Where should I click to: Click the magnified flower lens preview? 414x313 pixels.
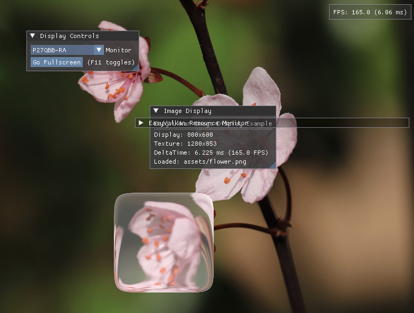pyautogui.click(x=163, y=243)
